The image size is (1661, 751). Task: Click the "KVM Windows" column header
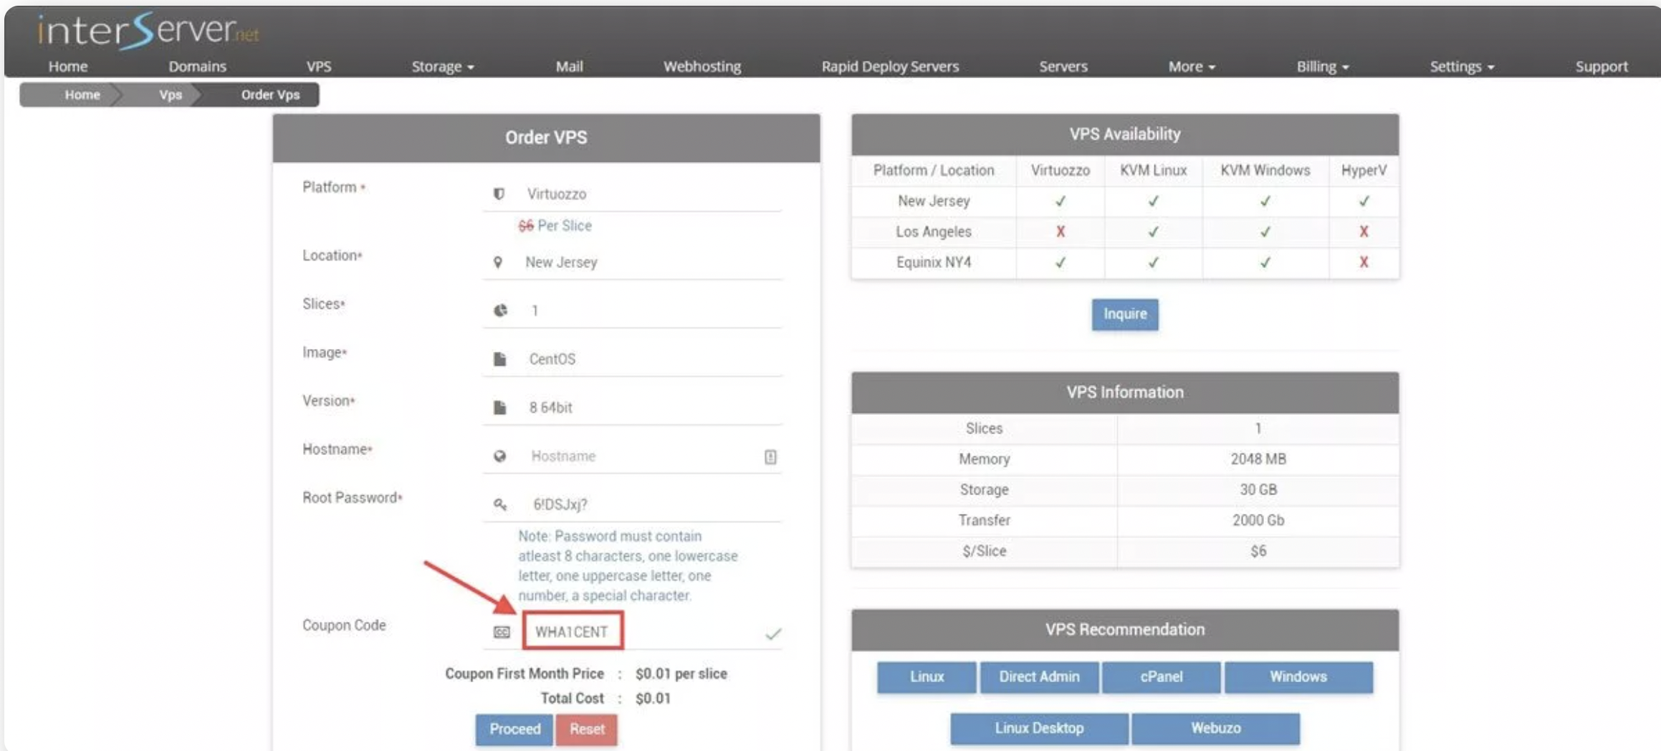1265,171
